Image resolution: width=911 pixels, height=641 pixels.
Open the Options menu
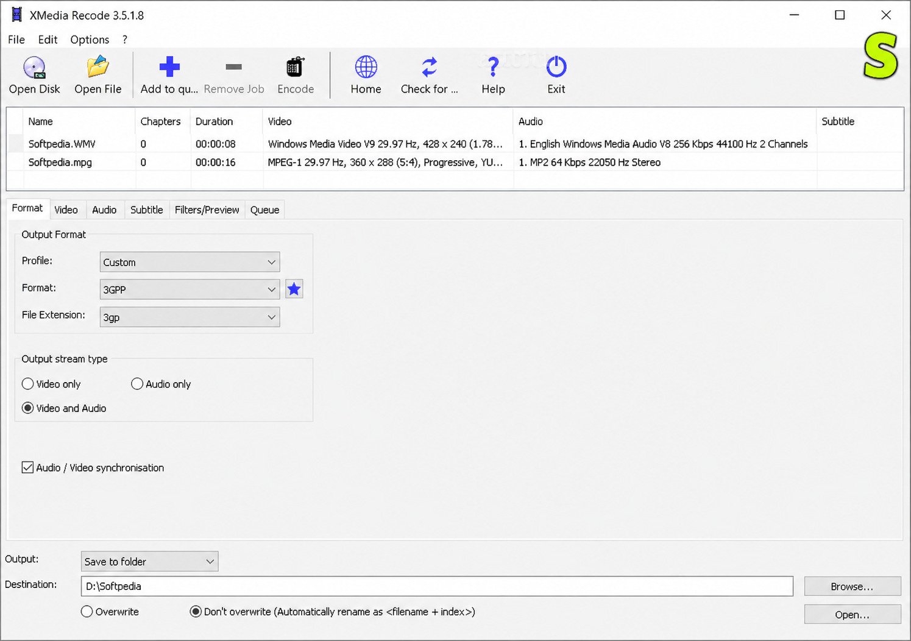pyautogui.click(x=90, y=40)
